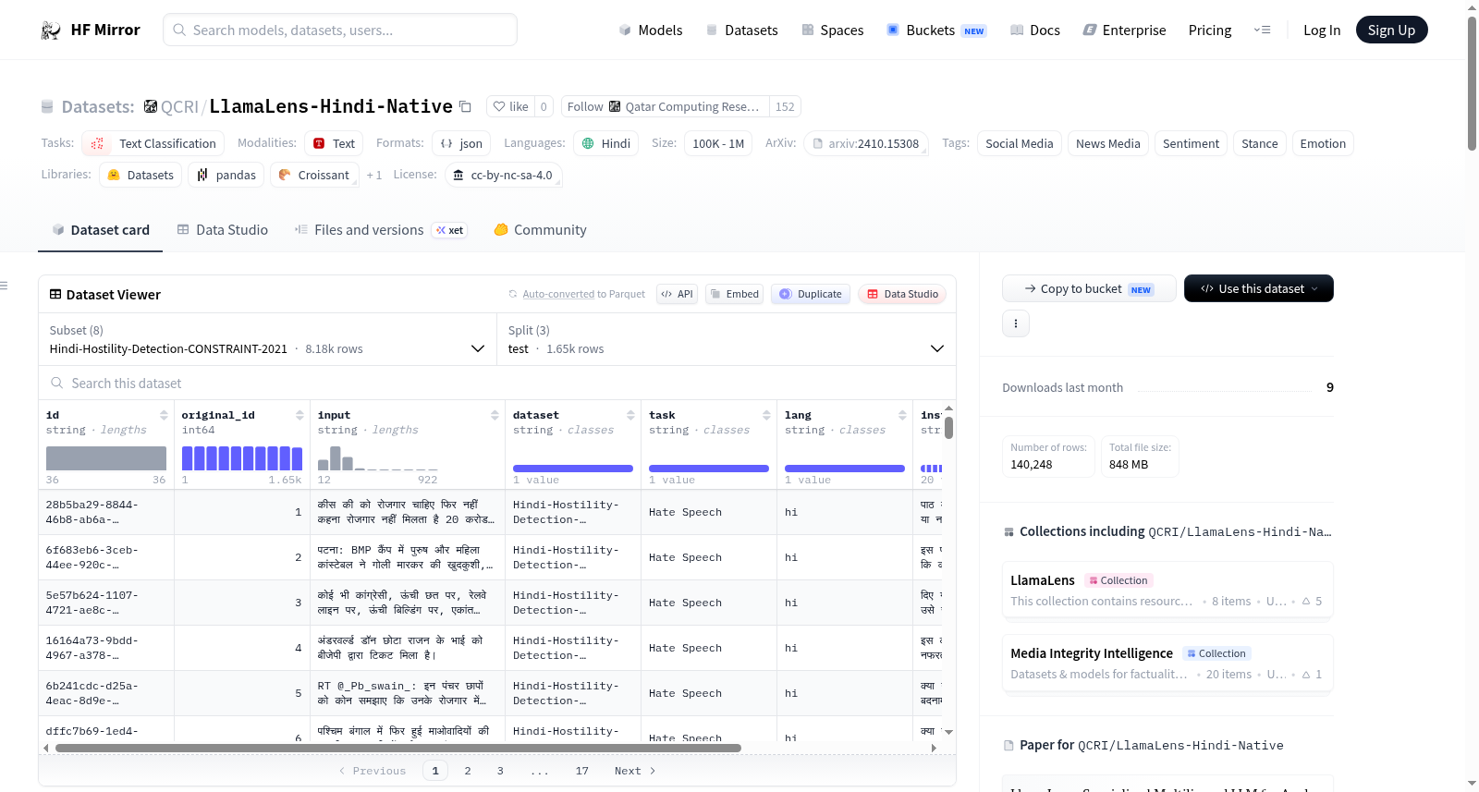Viewport: 1479px width, 792px height.
Task: Open the Dataset card tab
Action: [x=101, y=230]
